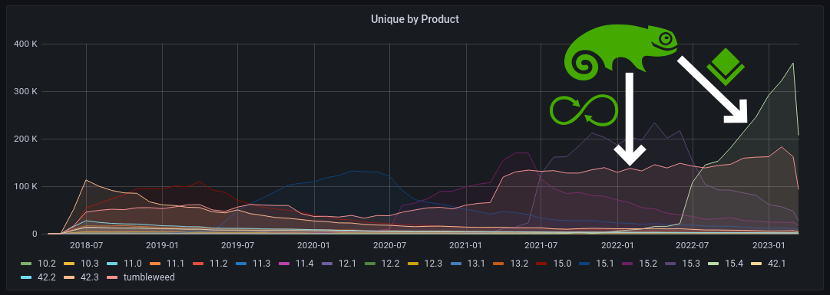This screenshot has height=295, width=830.
Task: Click the 2023-01 x-axis label
Action: 769,245
